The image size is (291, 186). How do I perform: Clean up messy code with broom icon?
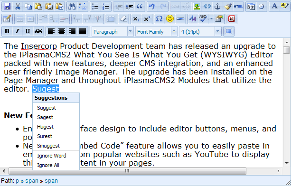[228, 7]
